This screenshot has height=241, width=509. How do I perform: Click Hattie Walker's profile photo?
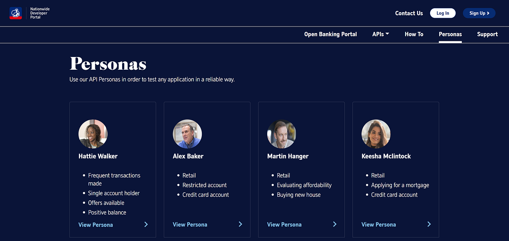[93, 134]
